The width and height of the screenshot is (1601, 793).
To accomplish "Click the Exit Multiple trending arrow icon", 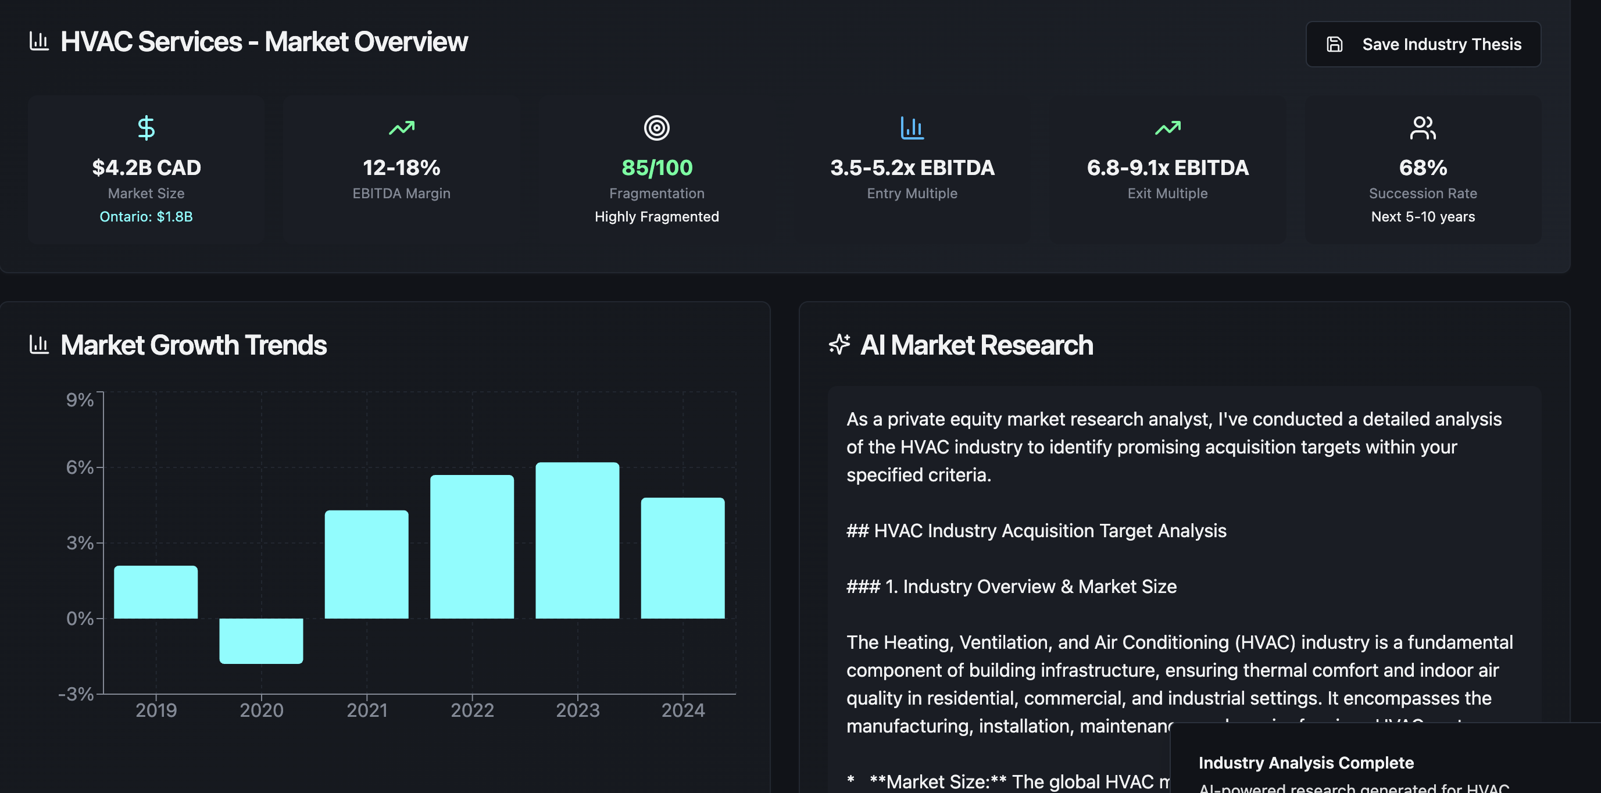I will (1167, 128).
